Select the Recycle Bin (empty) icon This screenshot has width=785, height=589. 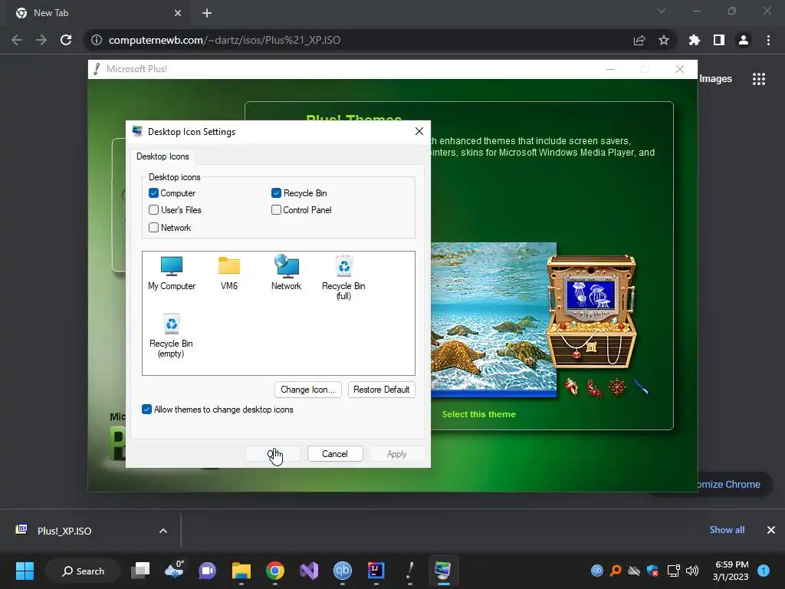click(x=171, y=335)
